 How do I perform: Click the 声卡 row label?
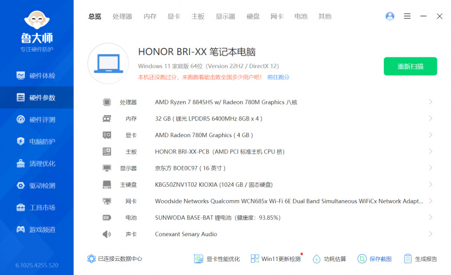pyautogui.click(x=131, y=235)
